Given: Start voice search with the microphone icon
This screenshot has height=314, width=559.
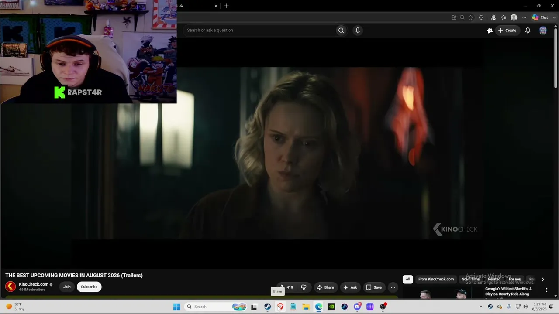Looking at the screenshot, I should click(x=357, y=30).
